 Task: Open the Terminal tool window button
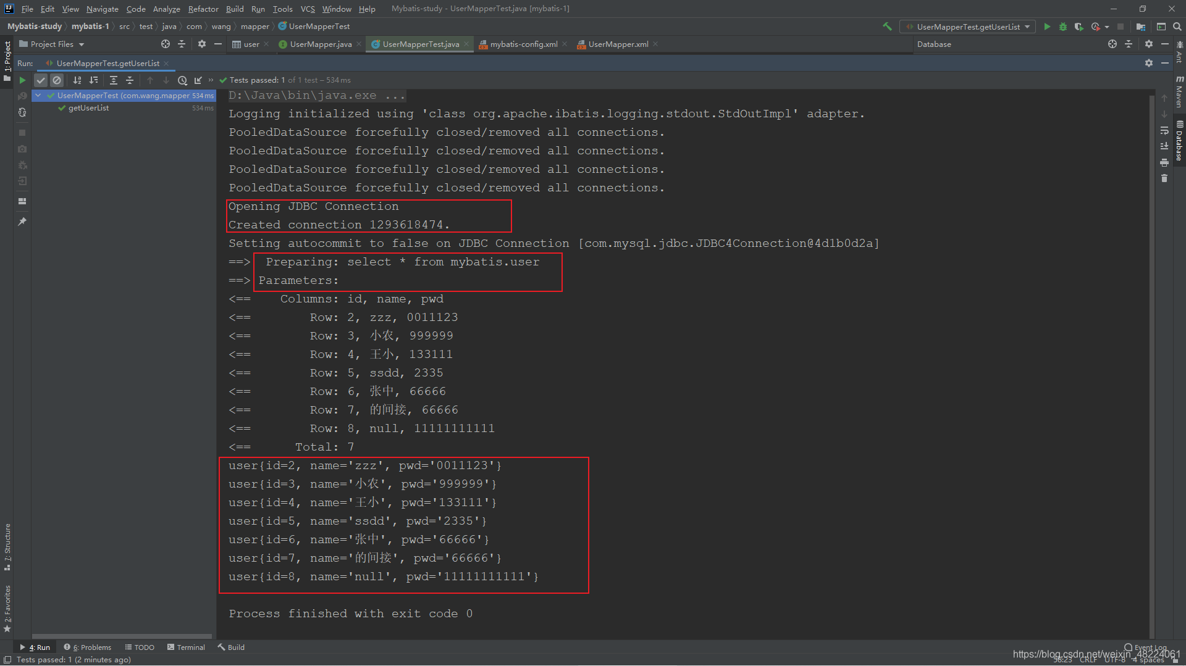(186, 647)
